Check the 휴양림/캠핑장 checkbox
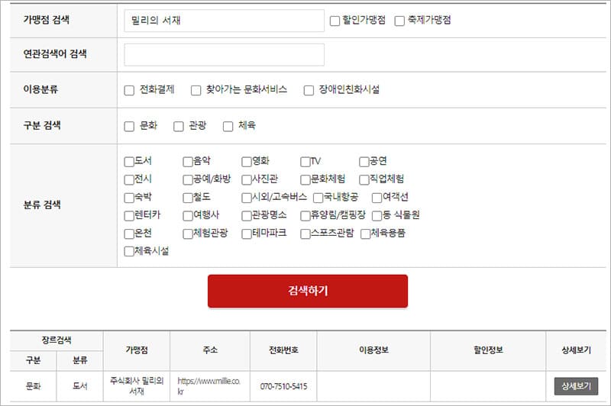This screenshot has width=611, height=406. (x=305, y=215)
